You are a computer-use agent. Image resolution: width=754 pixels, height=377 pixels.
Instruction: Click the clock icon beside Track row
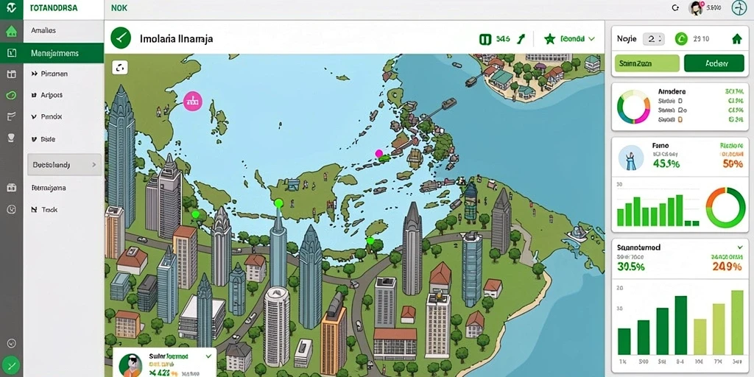tap(12, 209)
